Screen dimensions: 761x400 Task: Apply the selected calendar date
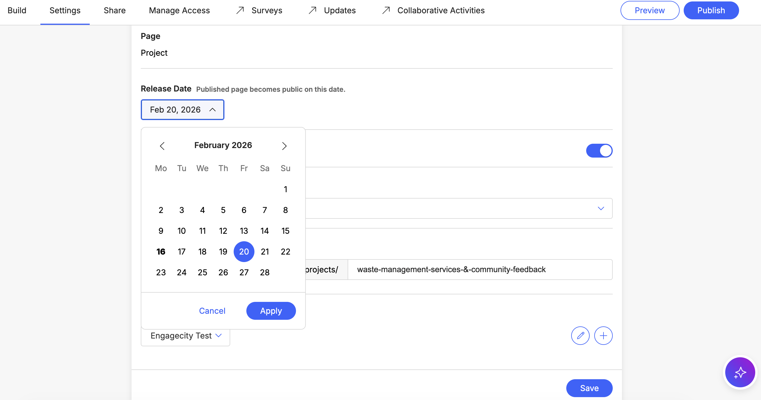point(271,311)
